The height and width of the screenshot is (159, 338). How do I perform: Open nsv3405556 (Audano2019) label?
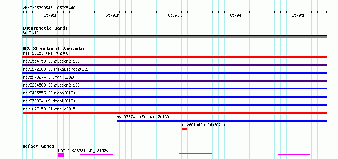(49, 93)
